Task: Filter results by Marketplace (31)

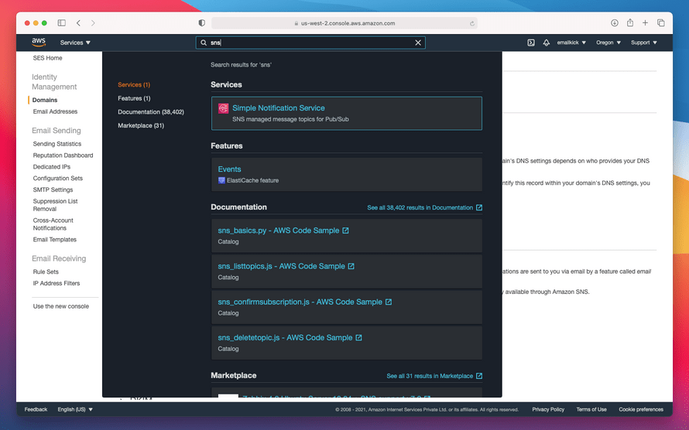Action: tap(141, 125)
